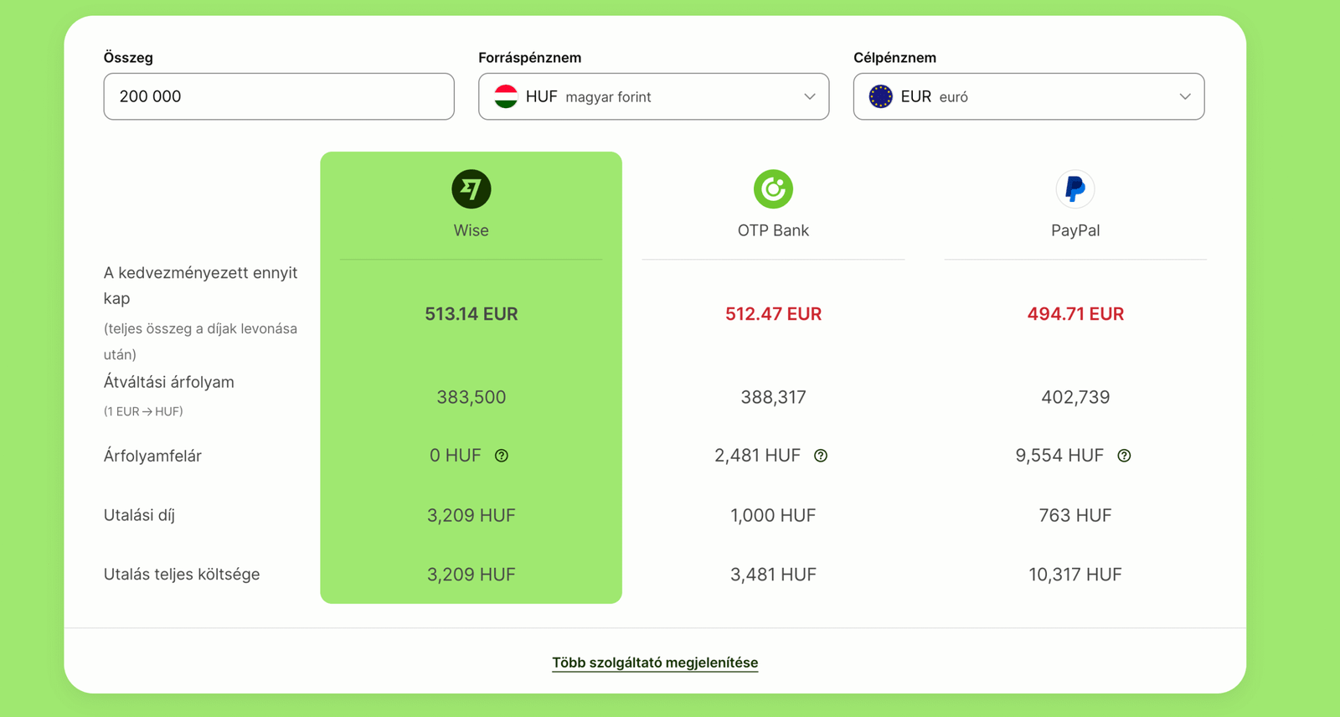Click the PayPal logo icon

(x=1075, y=189)
